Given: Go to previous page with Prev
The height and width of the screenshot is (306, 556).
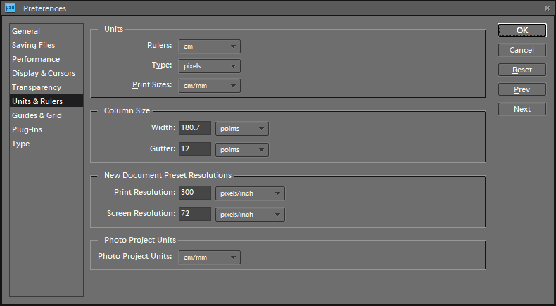Looking at the screenshot, I should 522,89.
